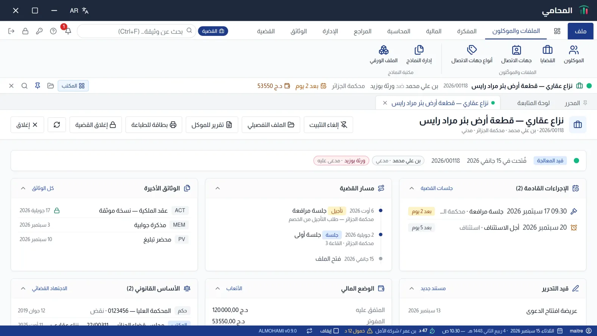This screenshot has height=336, width=597.
Task: Open the الوثائق menu tab
Action: (x=298, y=31)
